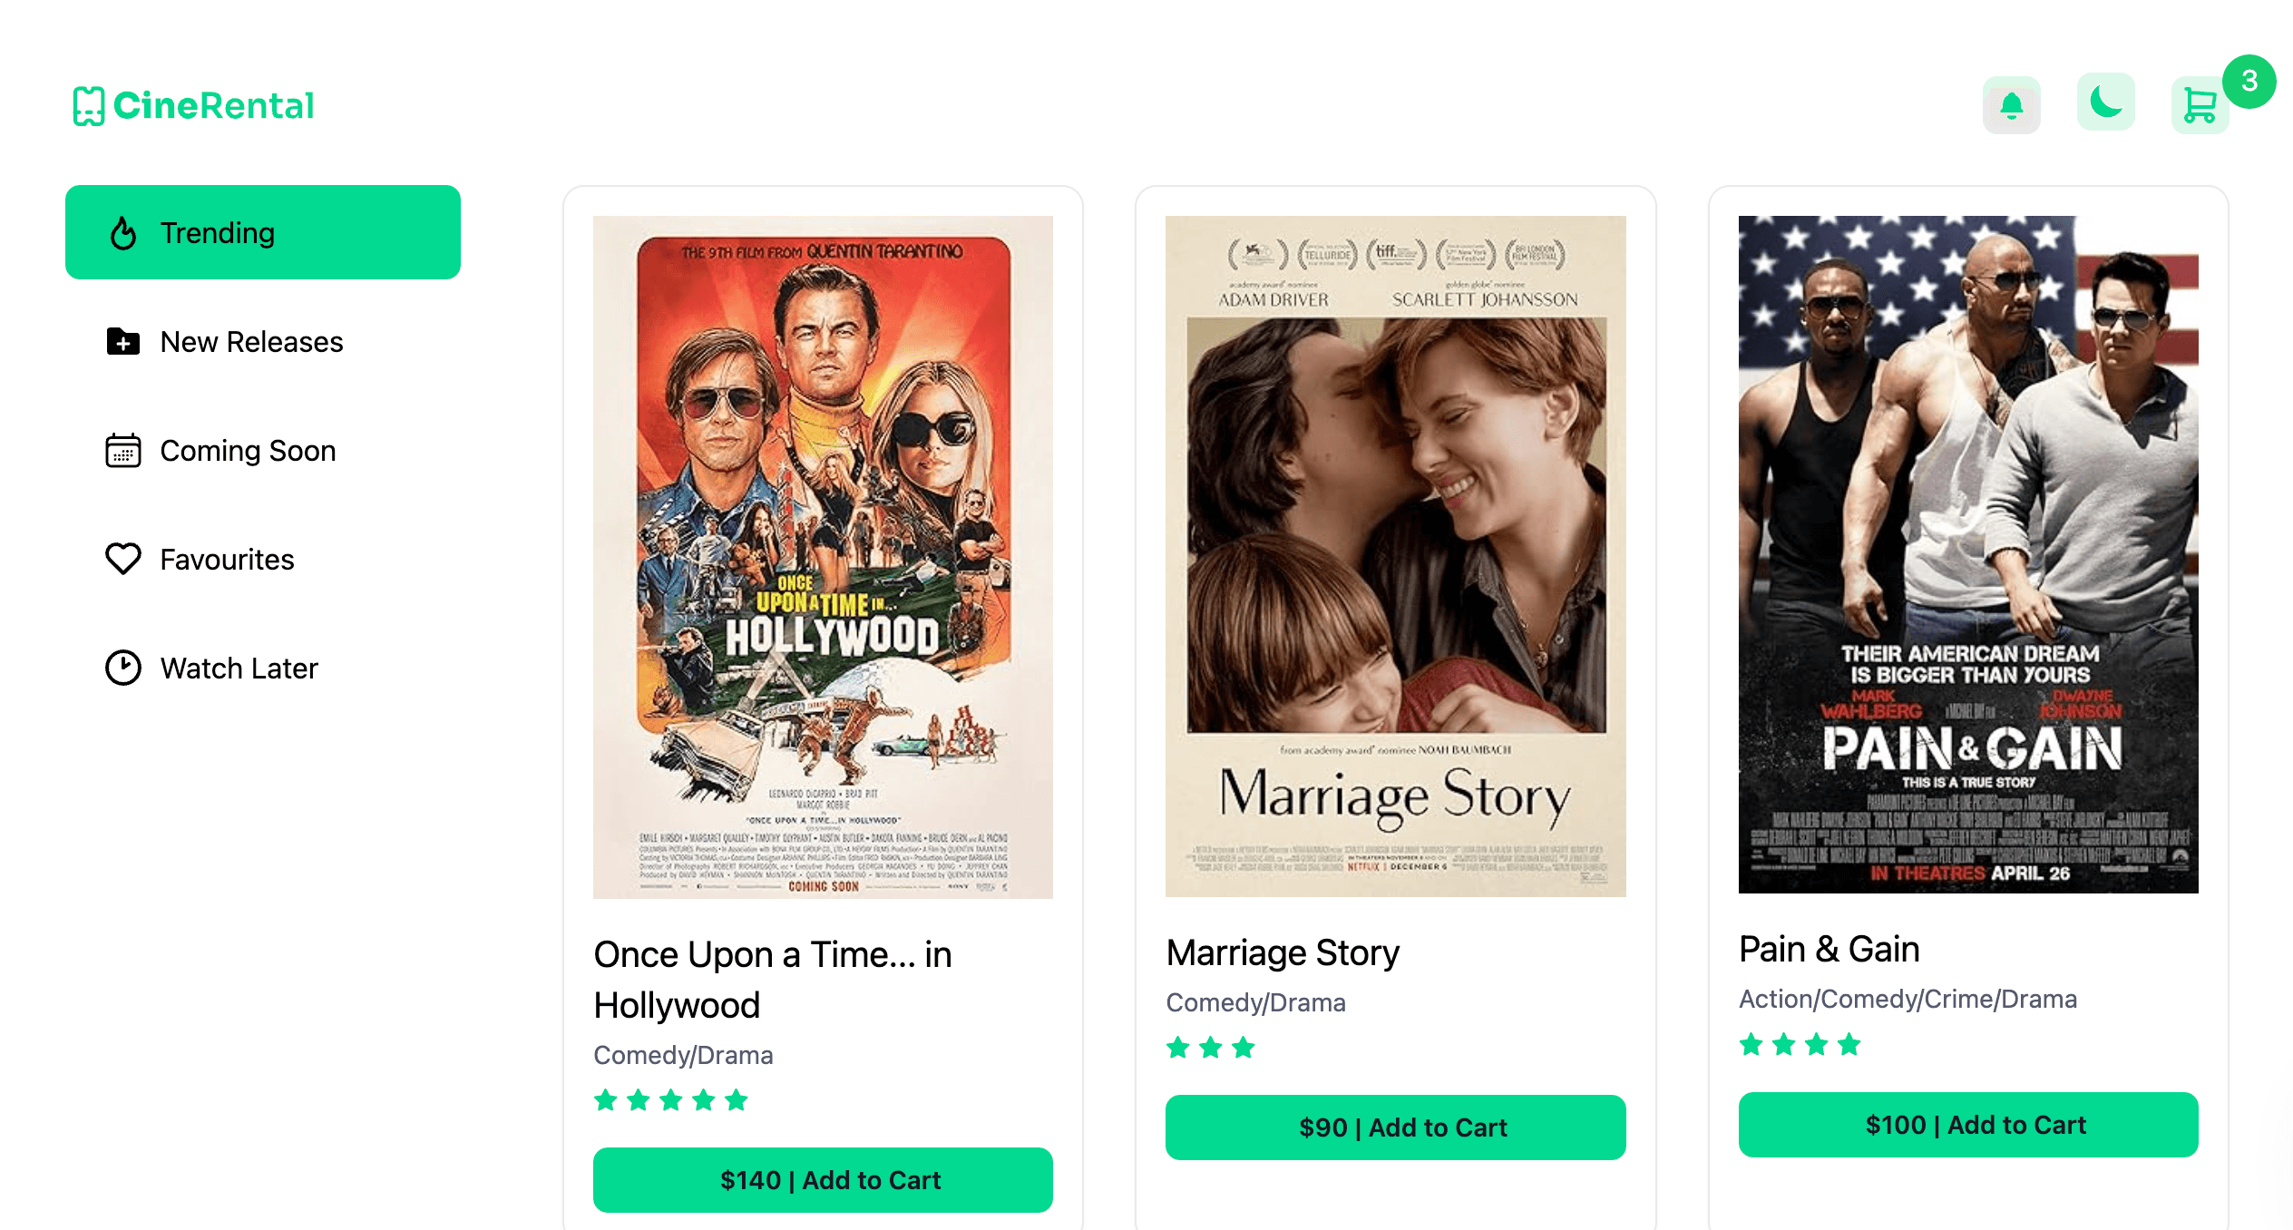Click the Trending flame icon
The image size is (2293, 1230).
tap(123, 233)
